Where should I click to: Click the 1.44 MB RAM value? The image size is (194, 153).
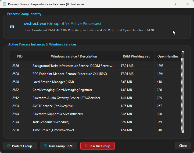click(126, 98)
